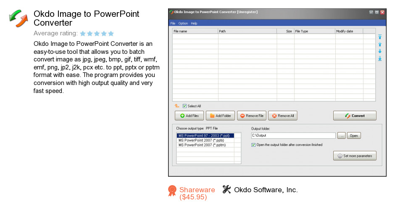Image resolution: width=395 pixels, height=212 pixels.
Task: Click the Okdo green-orange arrows logo
Action: click(x=18, y=19)
